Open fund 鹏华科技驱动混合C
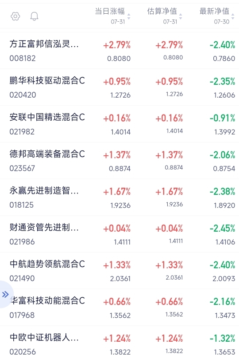The width and height of the screenshot is (239, 359). [119, 87]
